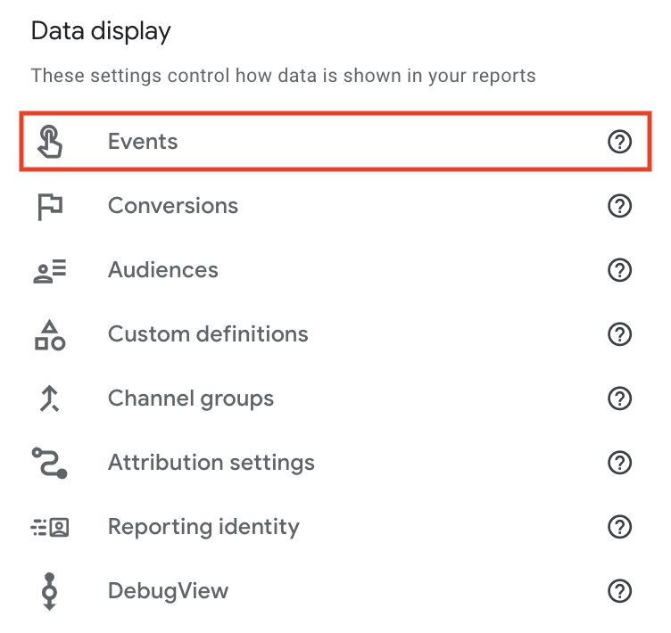Open the Conversions settings
The height and width of the screenshot is (633, 671).
point(335,206)
